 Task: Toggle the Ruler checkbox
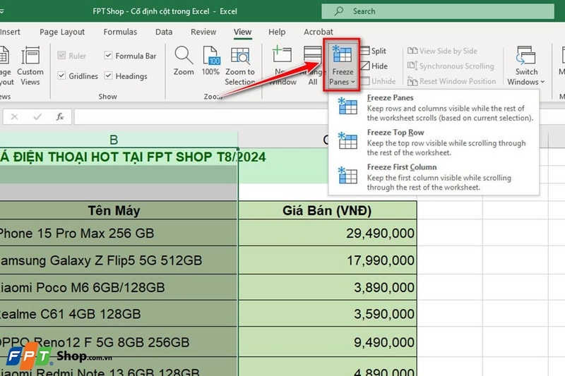[x=61, y=56]
